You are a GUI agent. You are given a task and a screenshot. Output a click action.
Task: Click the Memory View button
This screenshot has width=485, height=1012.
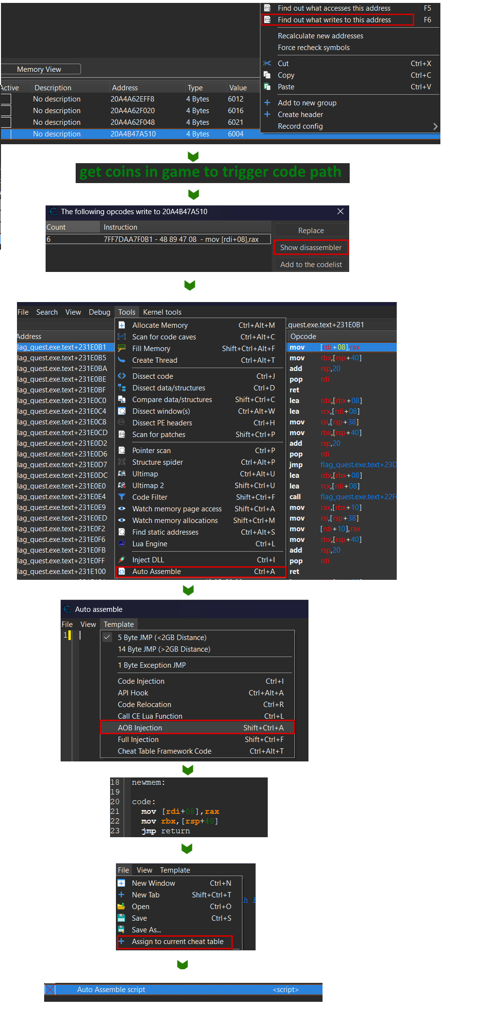41,69
